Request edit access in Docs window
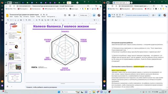168x94 pixels. coord(137,15)
